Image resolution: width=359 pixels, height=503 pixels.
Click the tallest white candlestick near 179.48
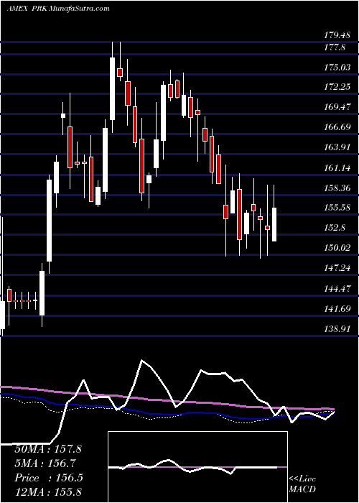point(112,89)
